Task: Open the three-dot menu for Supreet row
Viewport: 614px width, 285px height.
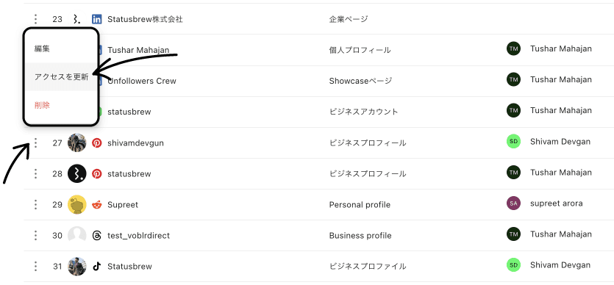Action: click(x=35, y=204)
